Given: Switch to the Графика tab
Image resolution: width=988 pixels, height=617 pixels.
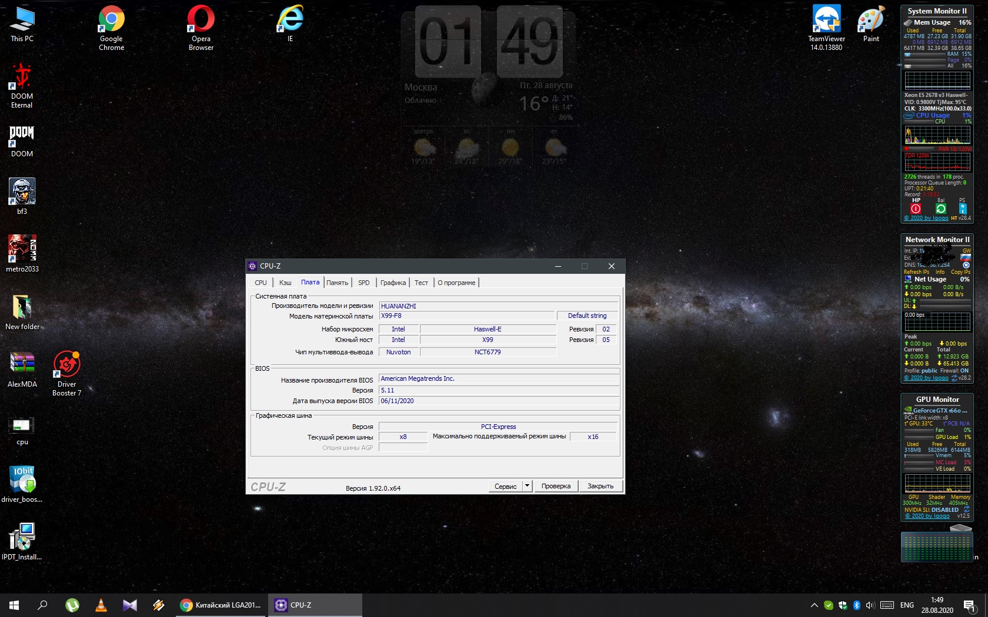Looking at the screenshot, I should coord(393,283).
